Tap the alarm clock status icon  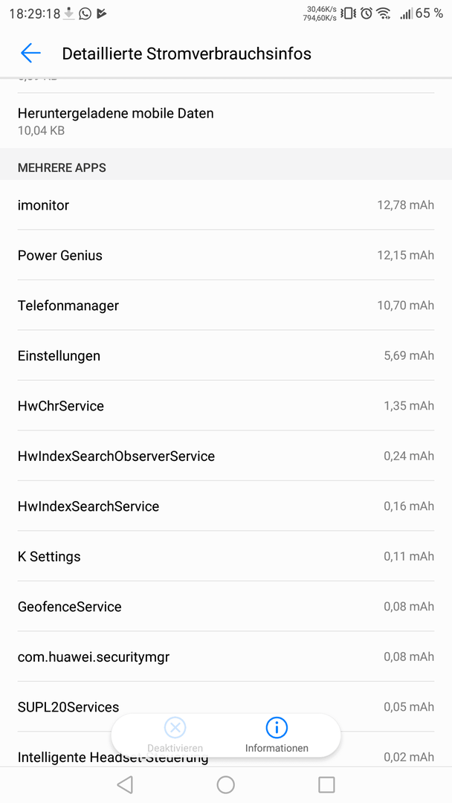[366, 14]
